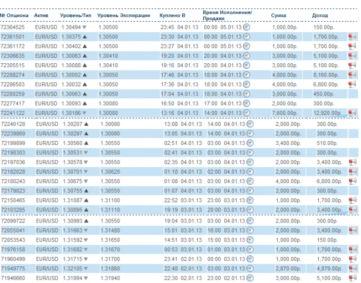The height and width of the screenshot is (283, 361).
Task: Click the megaphone icon in row 71949775
Action: pyautogui.click(x=352, y=268)
